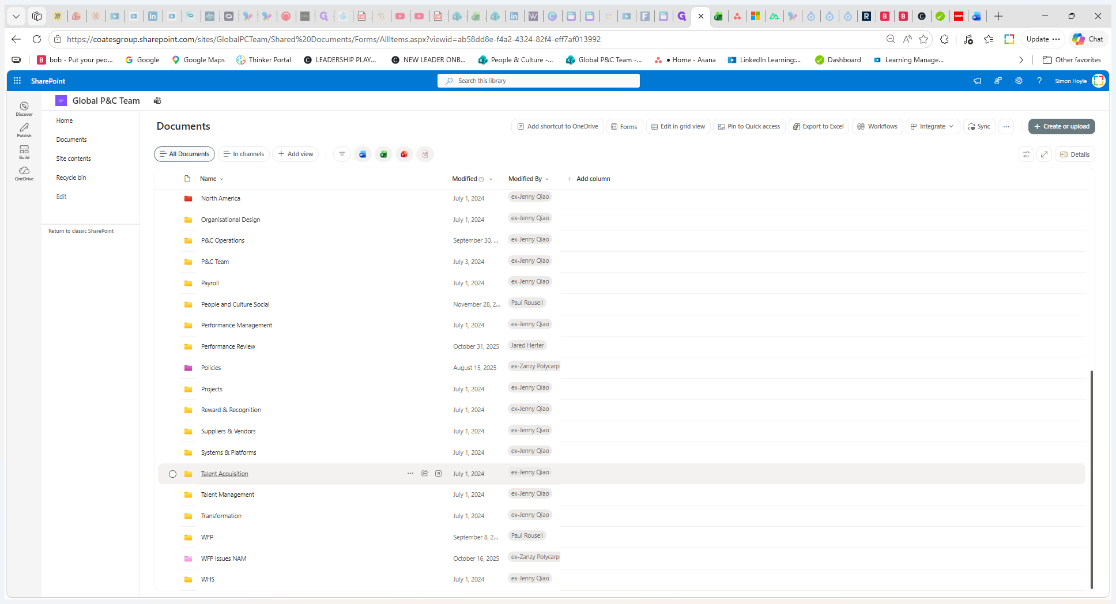Click the Global P&C Team site logo
The height and width of the screenshot is (604, 1116).
61,101
